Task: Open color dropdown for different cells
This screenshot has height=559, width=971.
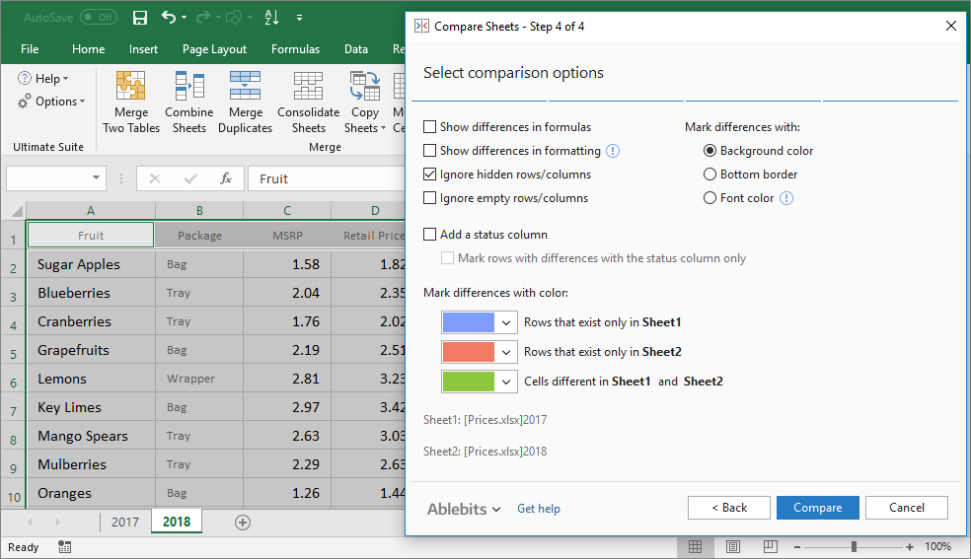Action: [x=506, y=382]
